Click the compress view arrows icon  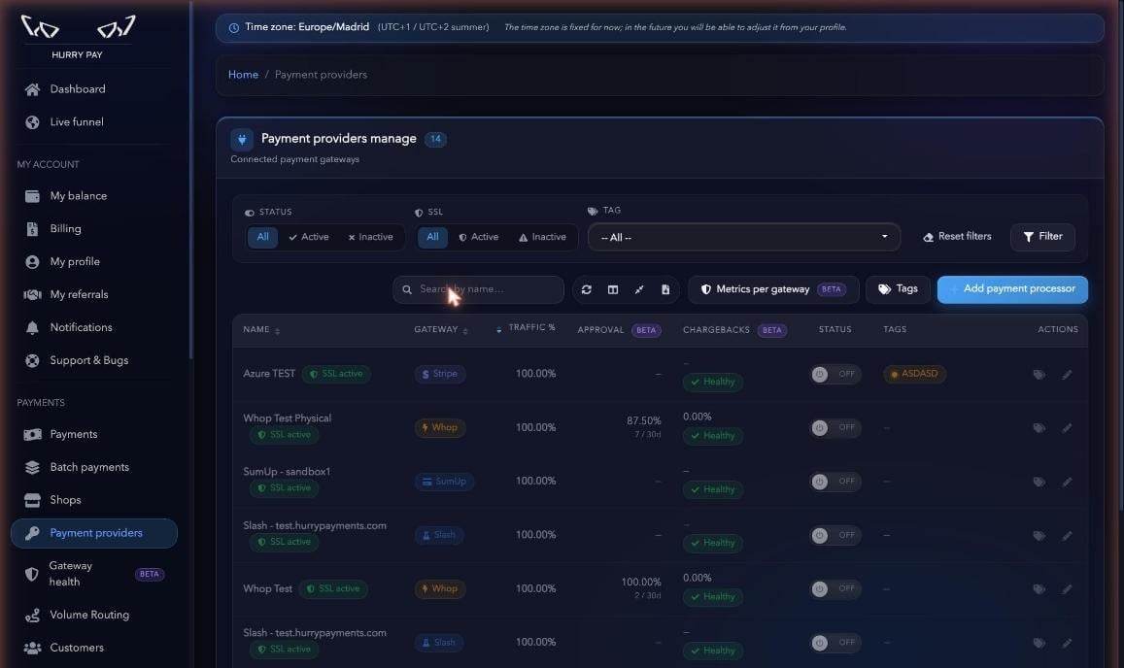pyautogui.click(x=638, y=289)
